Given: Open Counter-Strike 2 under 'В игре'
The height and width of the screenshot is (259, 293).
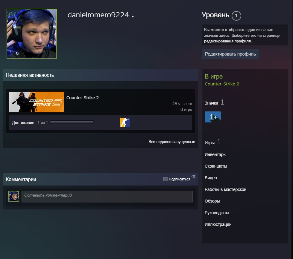Looking at the screenshot, I should [x=222, y=84].
